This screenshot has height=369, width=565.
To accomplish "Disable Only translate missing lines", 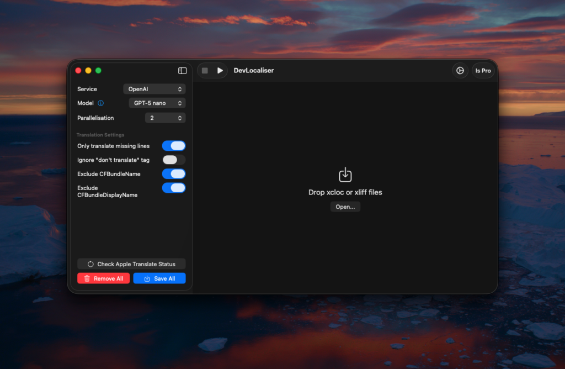I will (x=174, y=146).
